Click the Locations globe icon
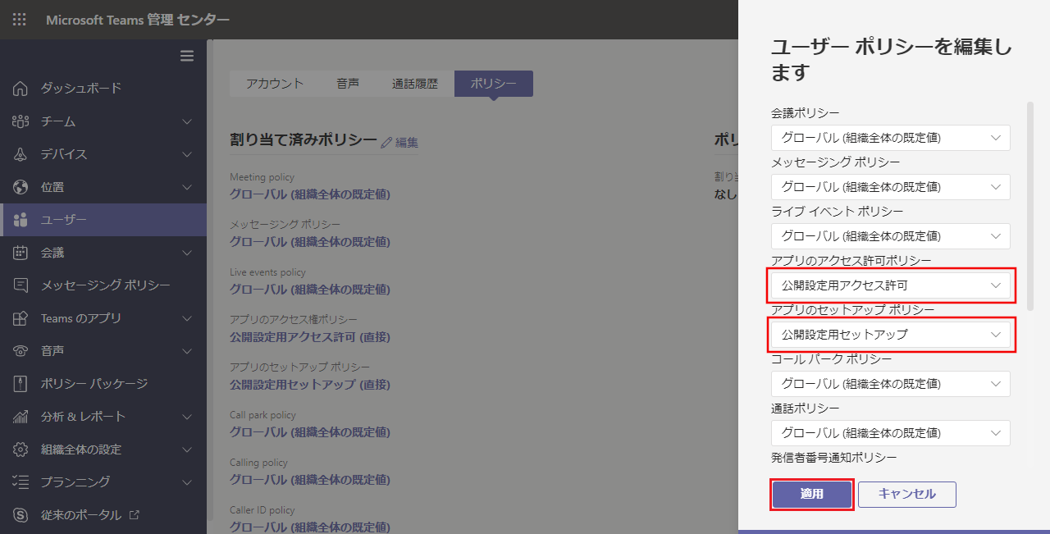 21,186
